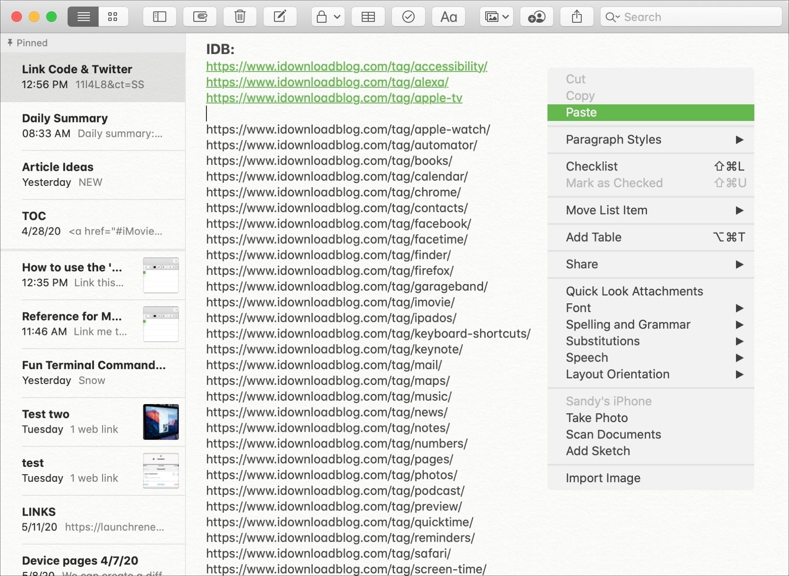Switch to list view
This screenshot has height=576, width=789.
point(83,17)
